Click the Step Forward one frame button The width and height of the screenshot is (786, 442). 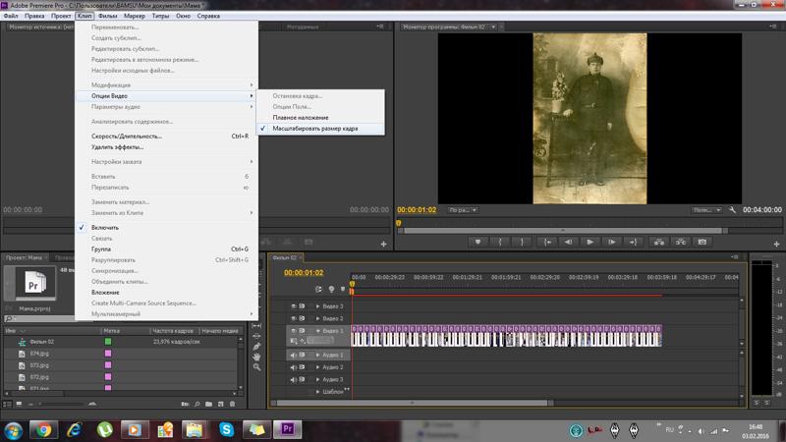(x=612, y=241)
